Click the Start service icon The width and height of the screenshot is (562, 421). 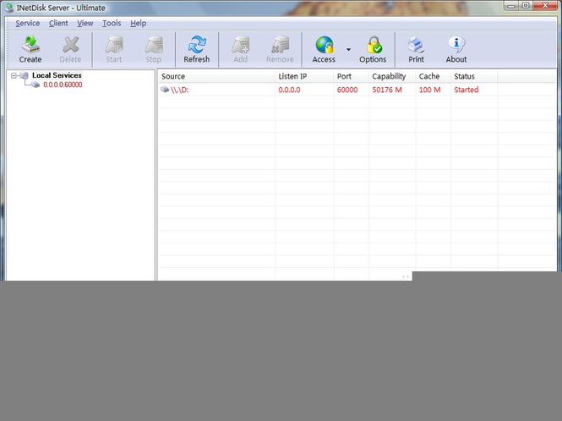pyautogui.click(x=114, y=45)
